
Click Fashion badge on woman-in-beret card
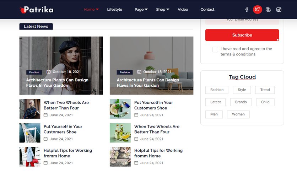pyautogui.click(x=34, y=72)
